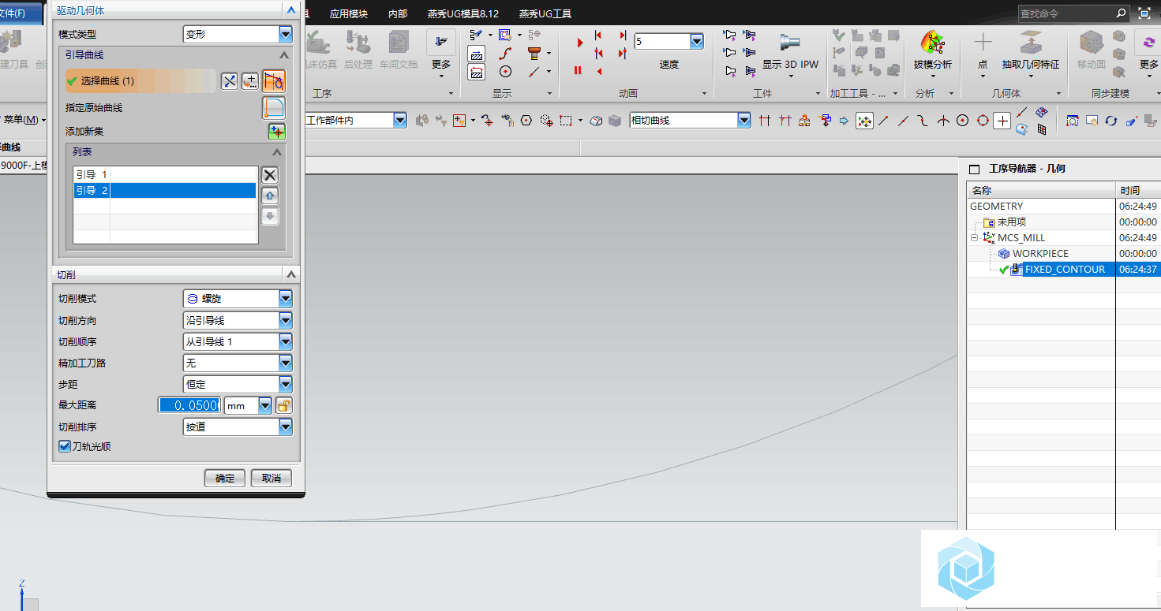Screen dimensions: 1161x611
Task: Click the 添加新集 add new set icon
Action: click(276, 132)
